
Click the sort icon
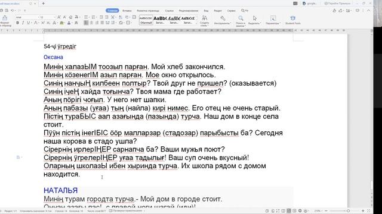pos(121,17)
